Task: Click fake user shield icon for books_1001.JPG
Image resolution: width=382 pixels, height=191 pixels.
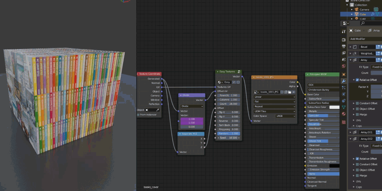Action: click(282, 92)
